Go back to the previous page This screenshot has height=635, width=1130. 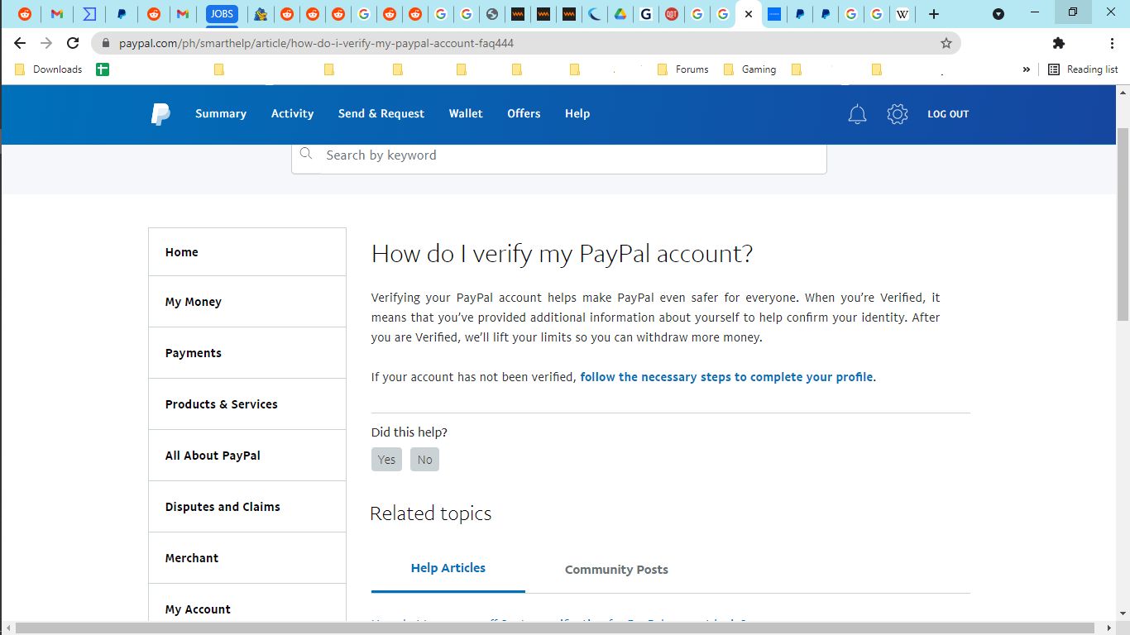(20, 43)
